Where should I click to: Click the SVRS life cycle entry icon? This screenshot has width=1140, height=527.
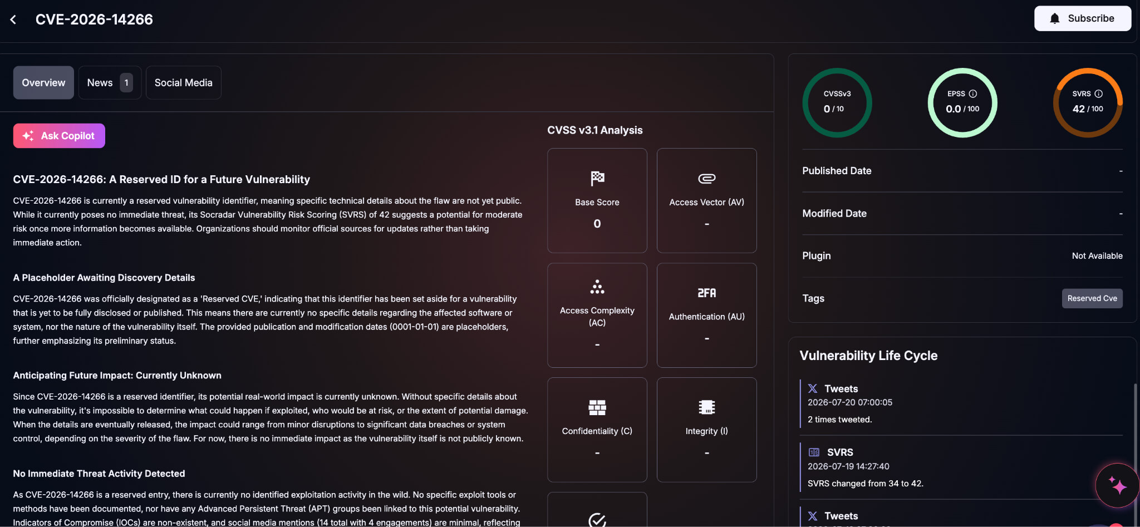tap(814, 452)
